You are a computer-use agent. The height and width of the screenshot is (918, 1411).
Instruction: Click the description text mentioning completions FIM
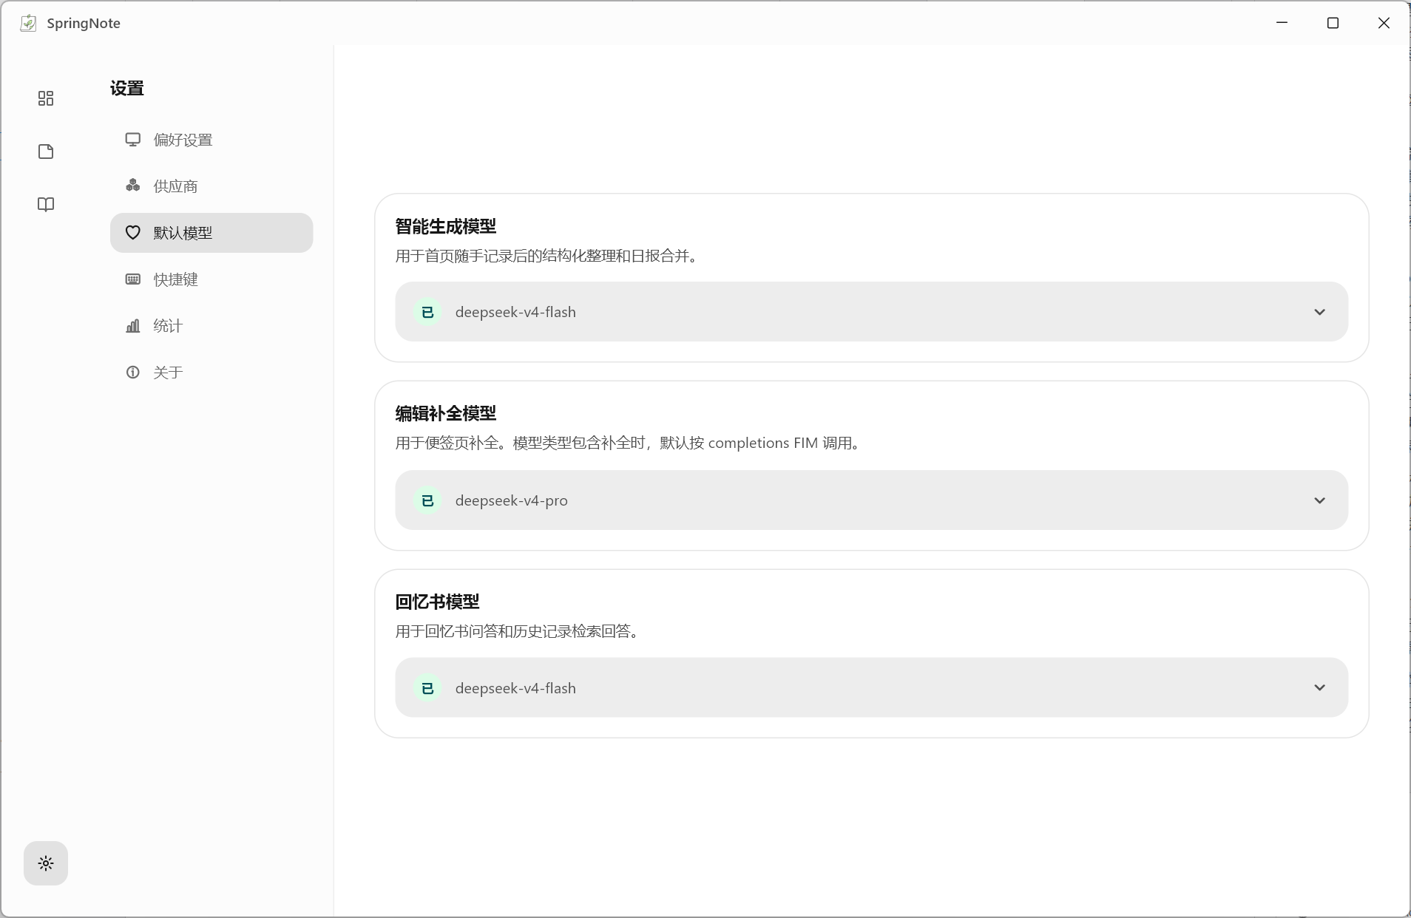(x=628, y=443)
